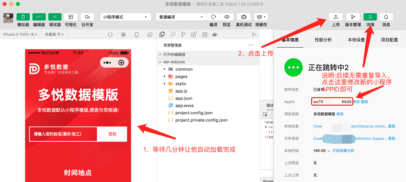Click the simulator phone device icon
Image resolution: width=406 pixels, height=182 pixels.
pyautogui.click(x=137, y=35)
